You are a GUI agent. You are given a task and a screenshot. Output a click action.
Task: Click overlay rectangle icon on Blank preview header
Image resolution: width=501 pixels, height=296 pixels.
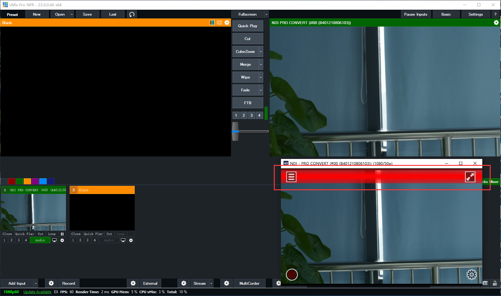click(x=219, y=23)
